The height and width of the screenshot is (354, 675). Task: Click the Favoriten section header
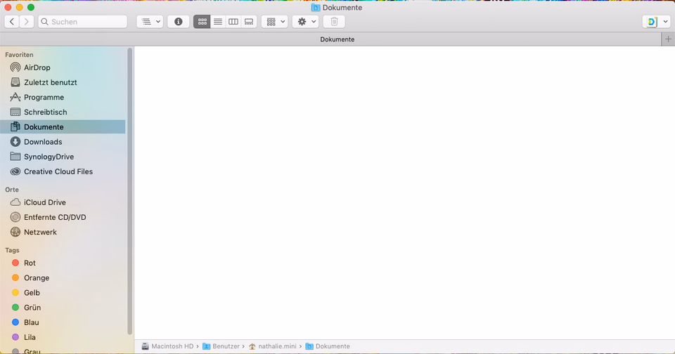pos(19,55)
